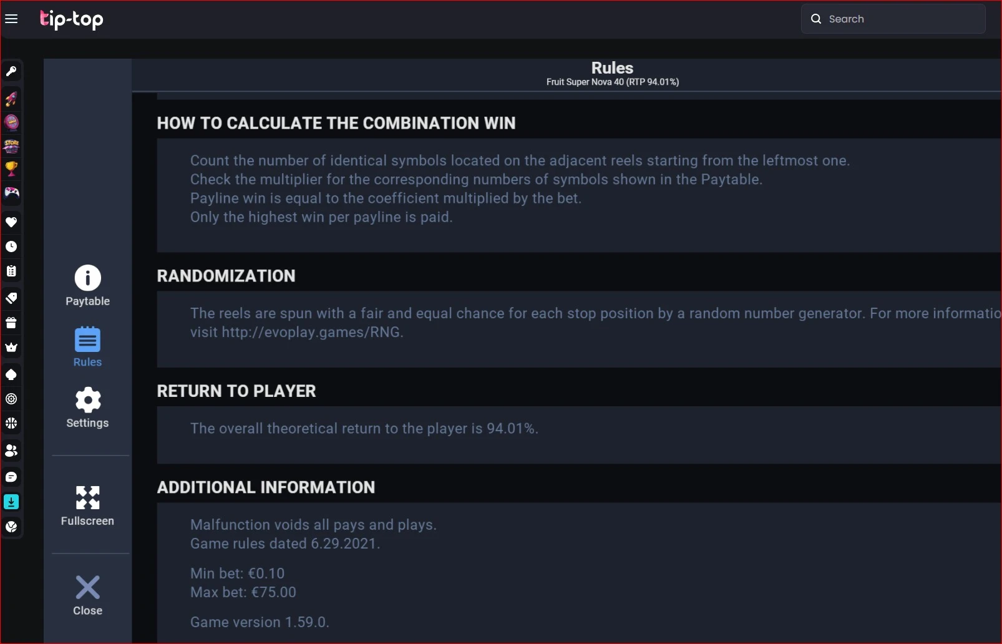Open the hamburger menu

point(11,19)
